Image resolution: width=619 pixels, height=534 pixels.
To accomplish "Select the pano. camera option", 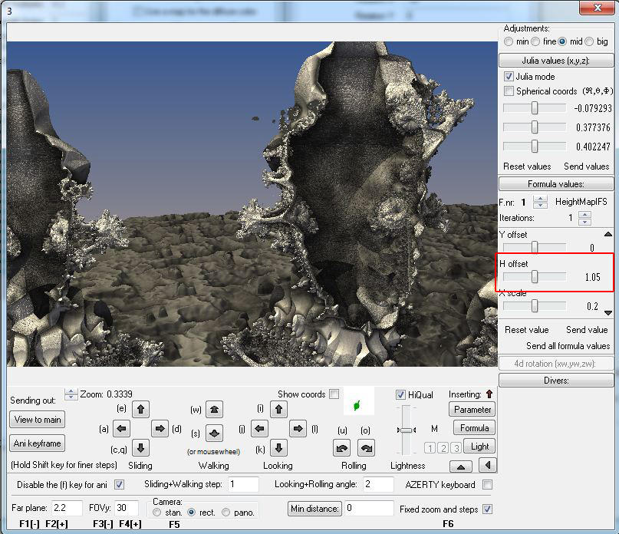I will coord(226,513).
